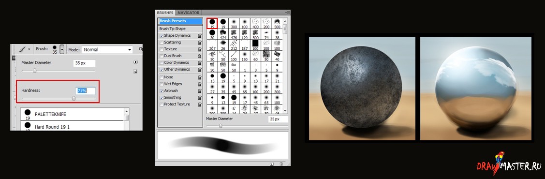Click create new preset icon under flyout arrow

(135, 72)
